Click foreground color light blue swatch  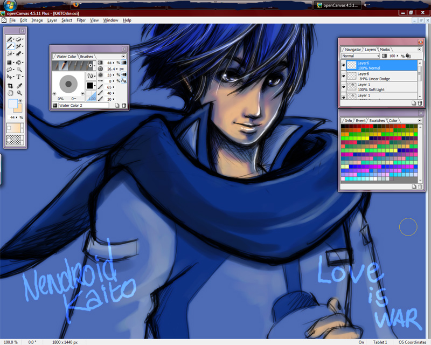12,103
